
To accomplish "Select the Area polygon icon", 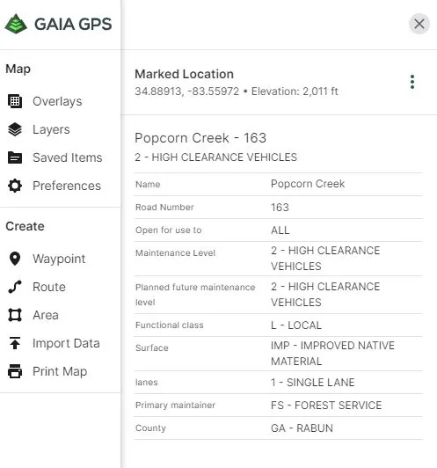I will [15, 315].
